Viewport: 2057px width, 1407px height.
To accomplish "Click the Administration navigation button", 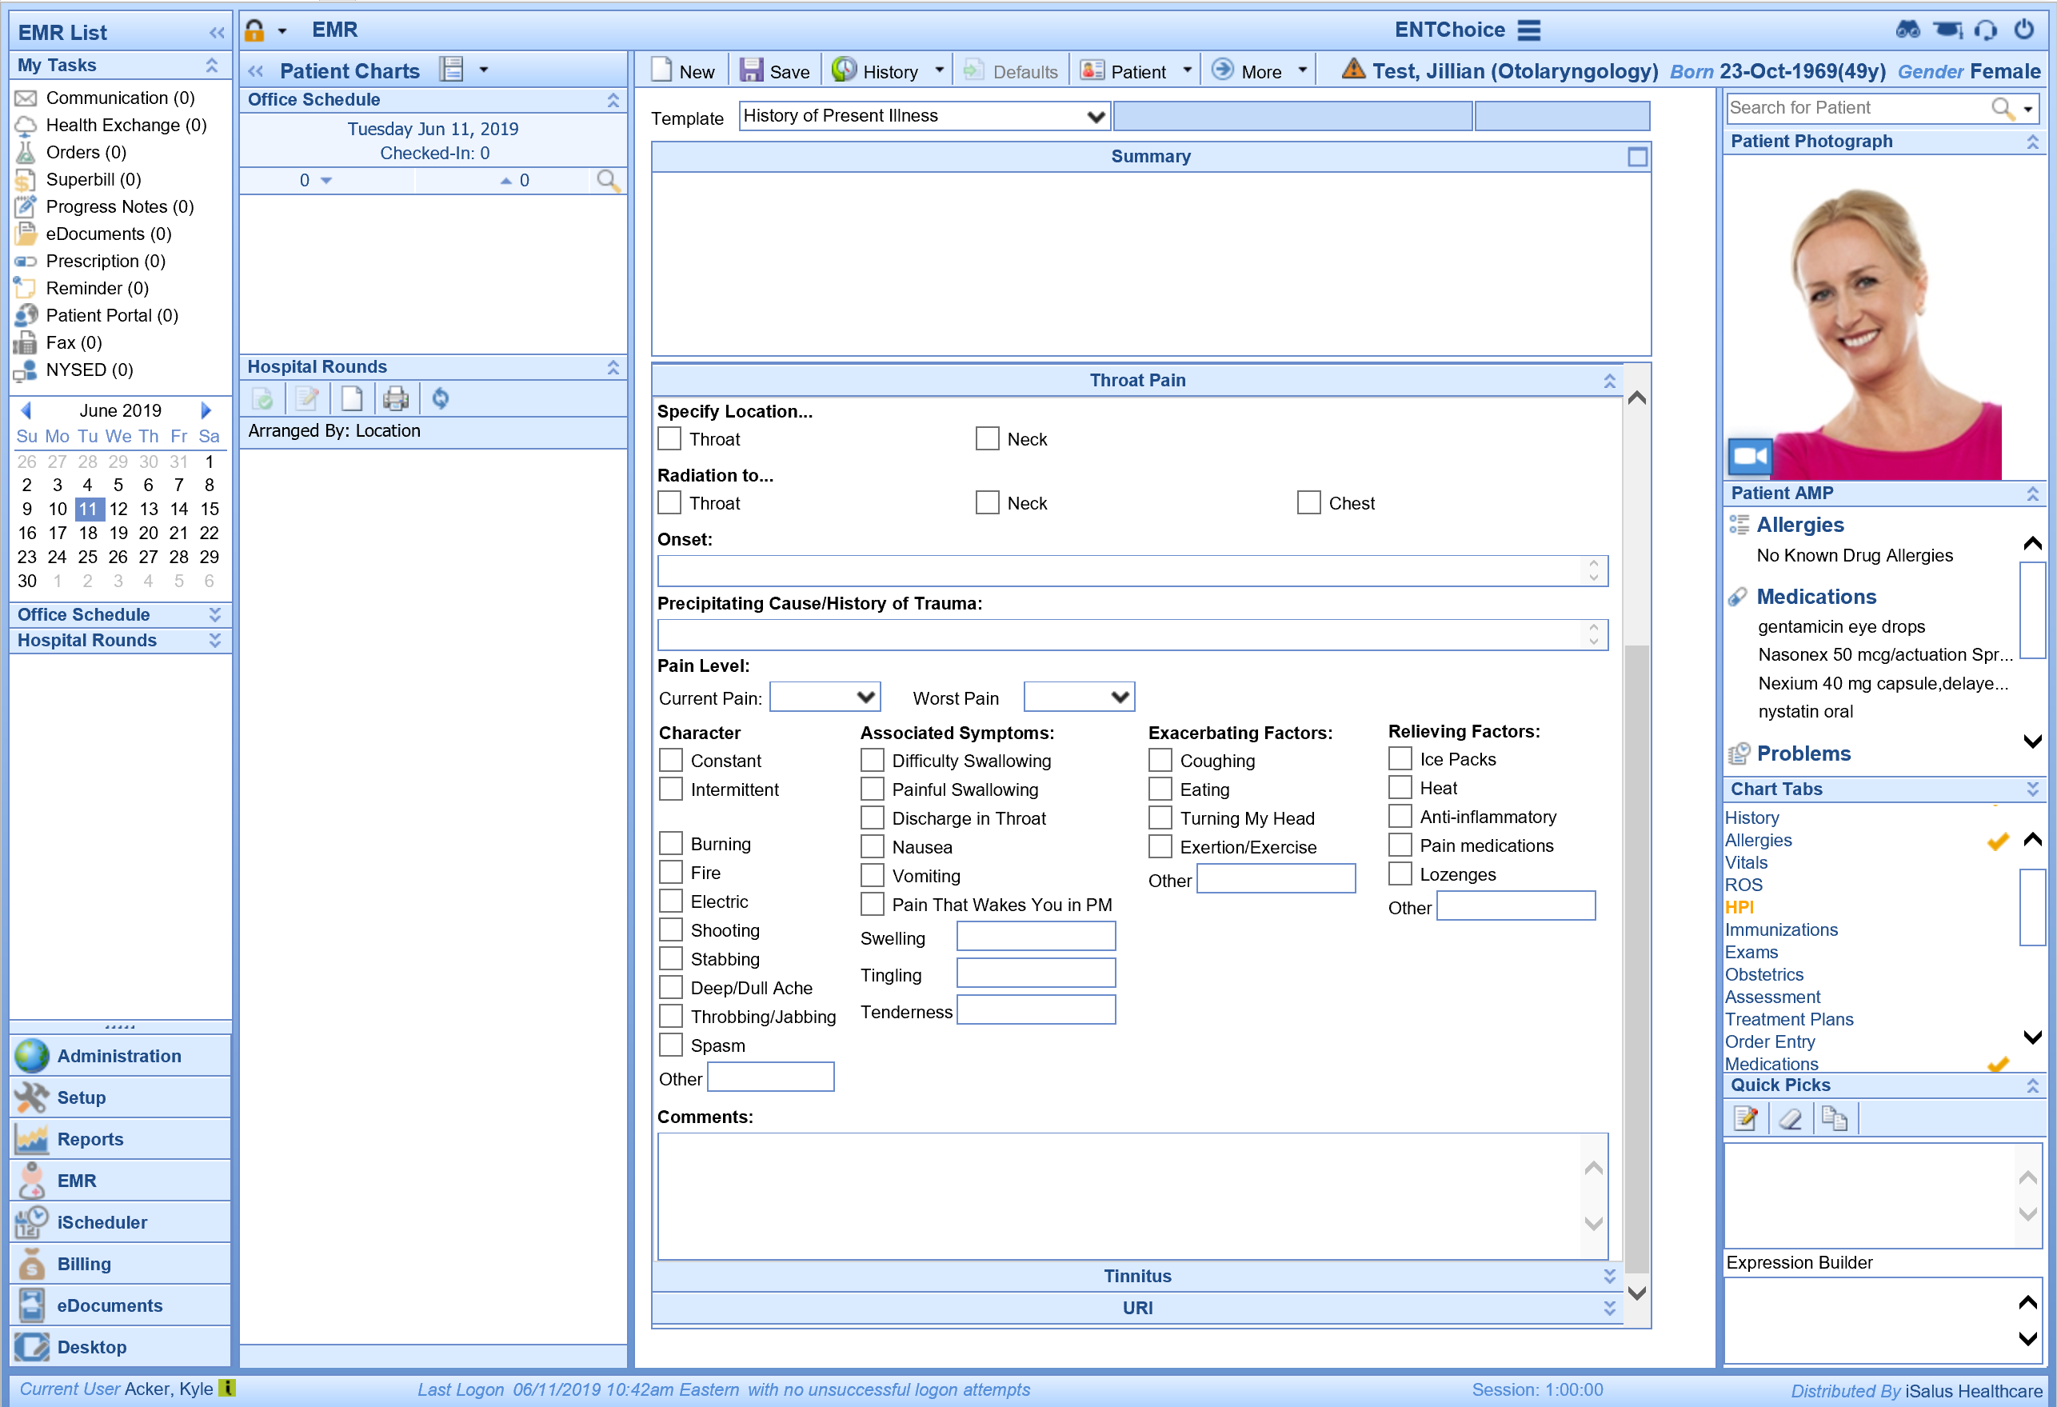I will click(x=118, y=1056).
